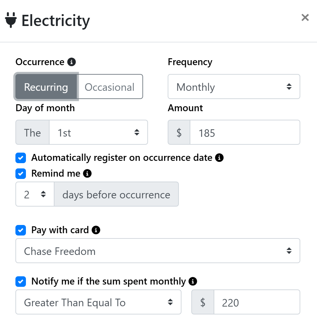
Task: Open the day of month dropdown showing 1st
Action: tap(98, 132)
